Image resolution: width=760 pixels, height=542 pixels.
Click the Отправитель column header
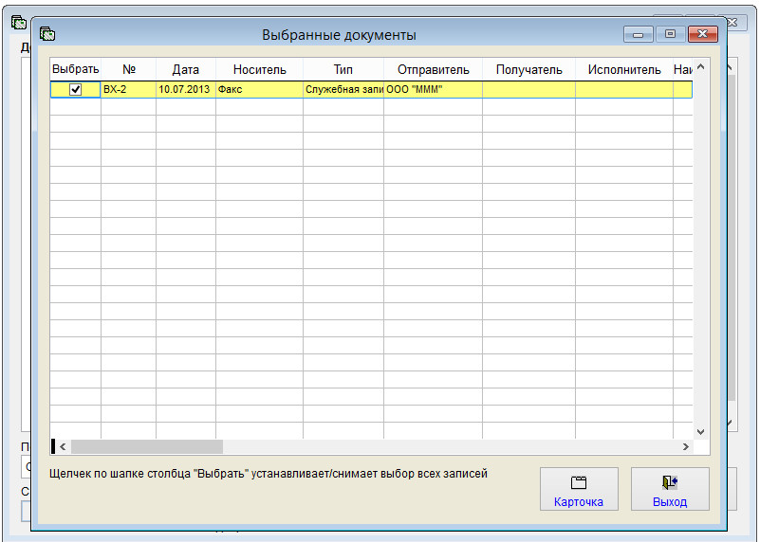[433, 69]
